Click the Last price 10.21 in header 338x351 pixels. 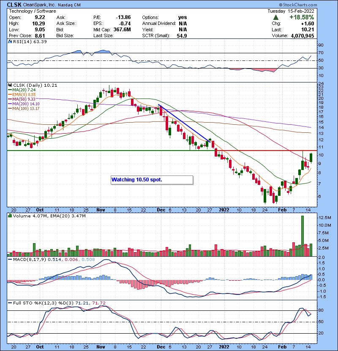coord(307,30)
